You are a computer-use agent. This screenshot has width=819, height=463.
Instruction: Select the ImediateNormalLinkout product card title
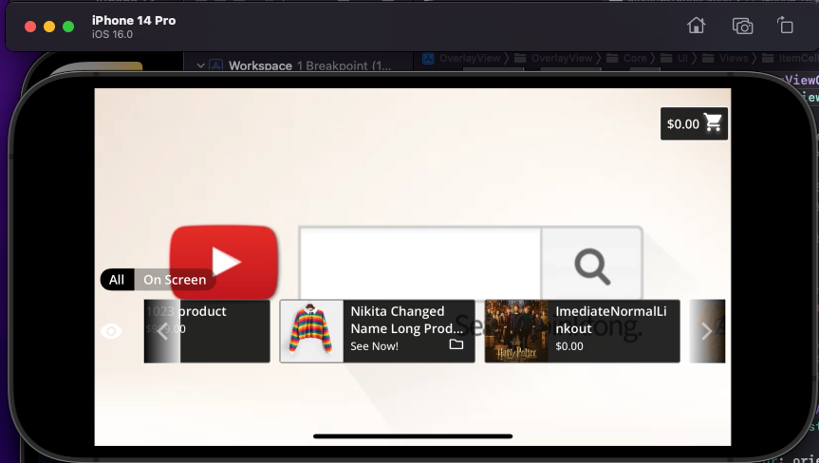(x=611, y=320)
